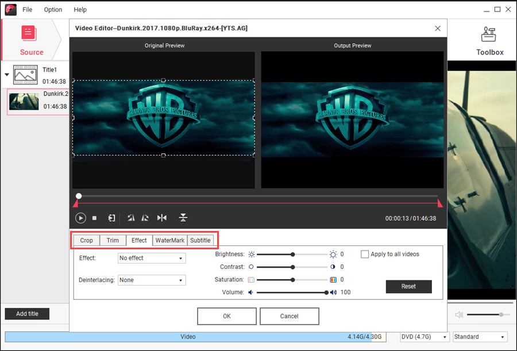The image size is (517, 351).
Task: Click the Output Preview video area
Action: pos(352,119)
